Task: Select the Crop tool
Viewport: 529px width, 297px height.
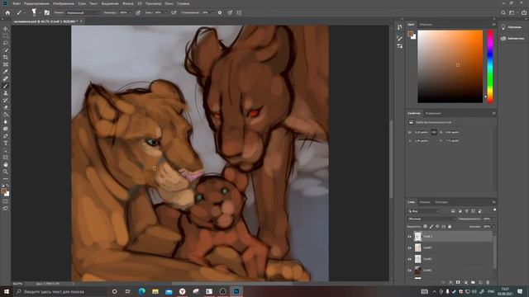Action: (x=6, y=57)
